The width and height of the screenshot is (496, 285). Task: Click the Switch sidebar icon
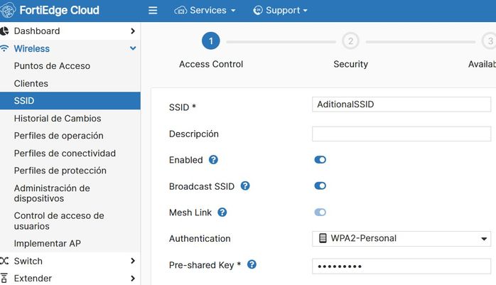pyautogui.click(x=5, y=261)
